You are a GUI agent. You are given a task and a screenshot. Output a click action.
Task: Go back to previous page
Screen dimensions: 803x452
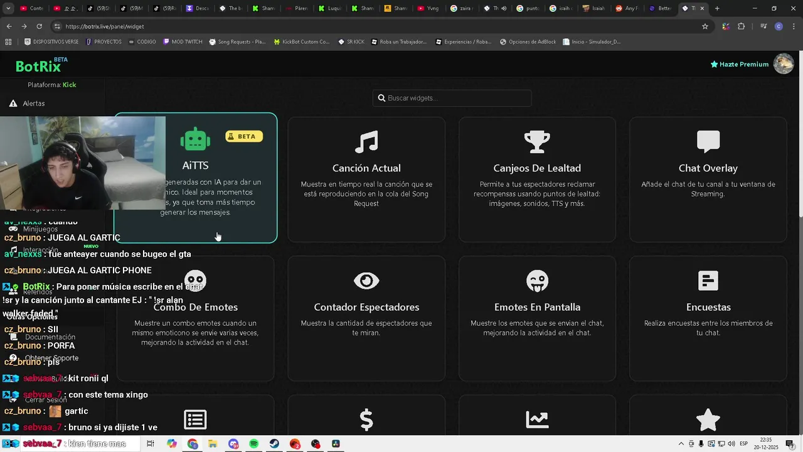click(x=9, y=26)
